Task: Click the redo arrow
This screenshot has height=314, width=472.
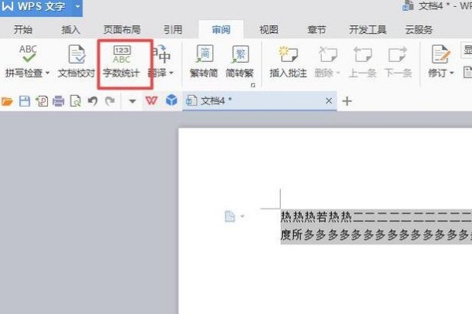Action: [x=110, y=101]
